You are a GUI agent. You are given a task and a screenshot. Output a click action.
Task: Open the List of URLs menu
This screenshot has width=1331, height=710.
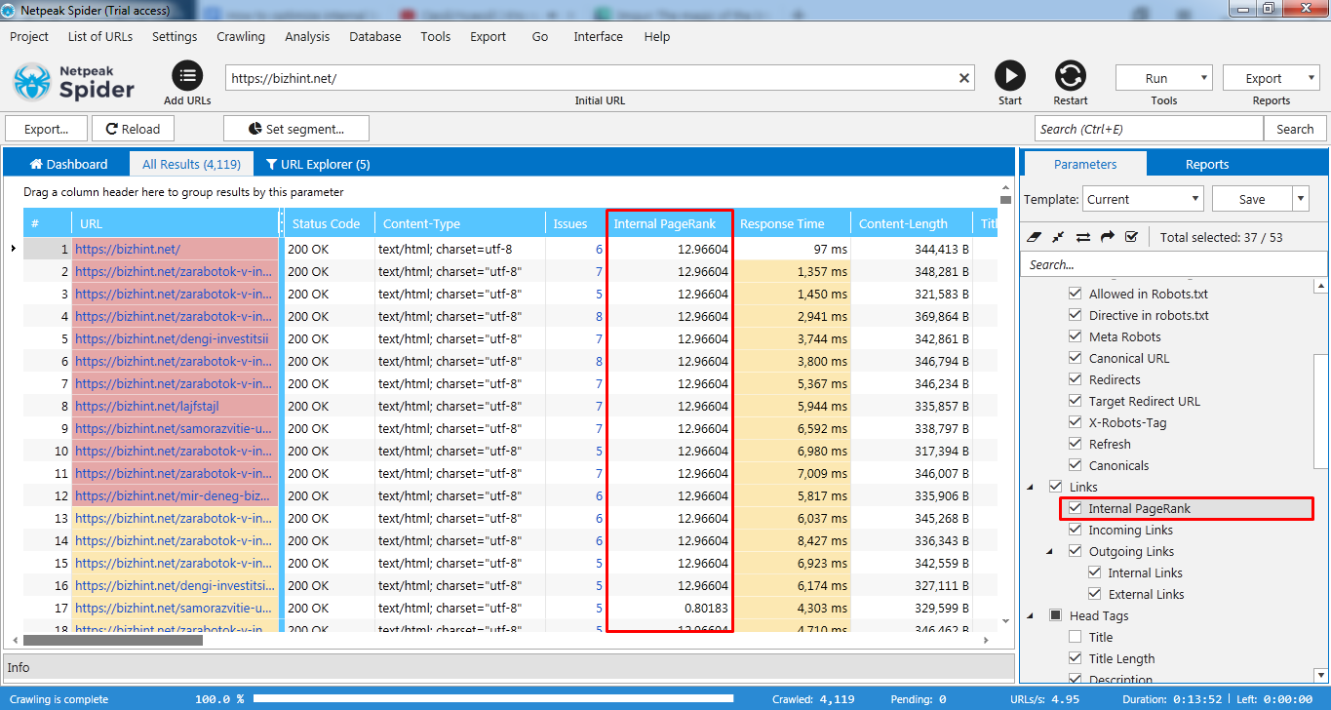click(x=100, y=36)
